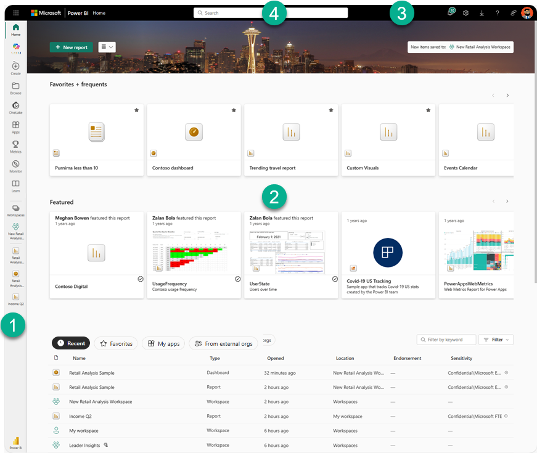Open PowerAppsWebMetrics featured report
The width and height of the screenshot is (537, 453).
(476, 255)
